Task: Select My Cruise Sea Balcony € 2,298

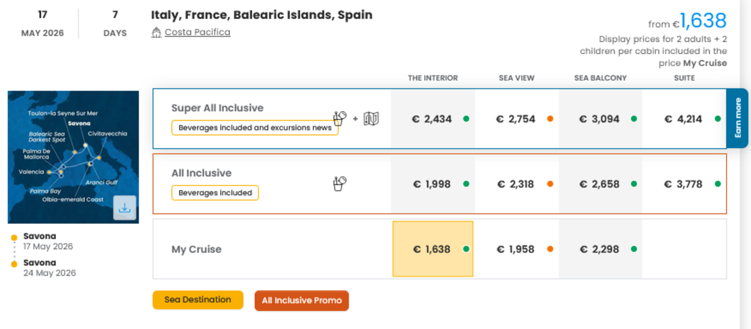Action: (x=599, y=249)
